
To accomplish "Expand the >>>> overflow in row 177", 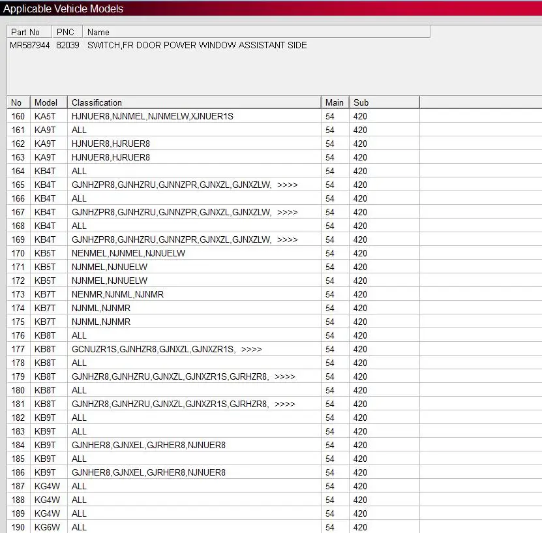I will (x=252, y=350).
